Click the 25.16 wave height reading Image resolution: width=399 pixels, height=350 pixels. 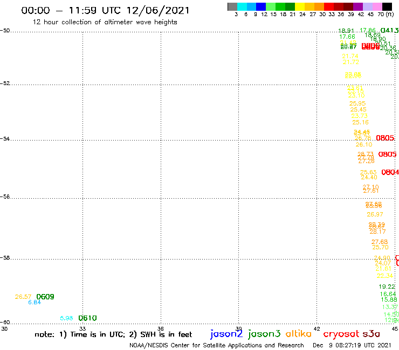[x=361, y=123]
